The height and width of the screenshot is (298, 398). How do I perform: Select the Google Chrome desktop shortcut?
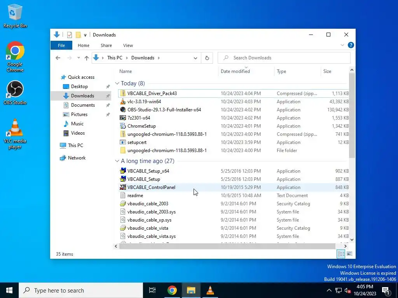[15, 57]
